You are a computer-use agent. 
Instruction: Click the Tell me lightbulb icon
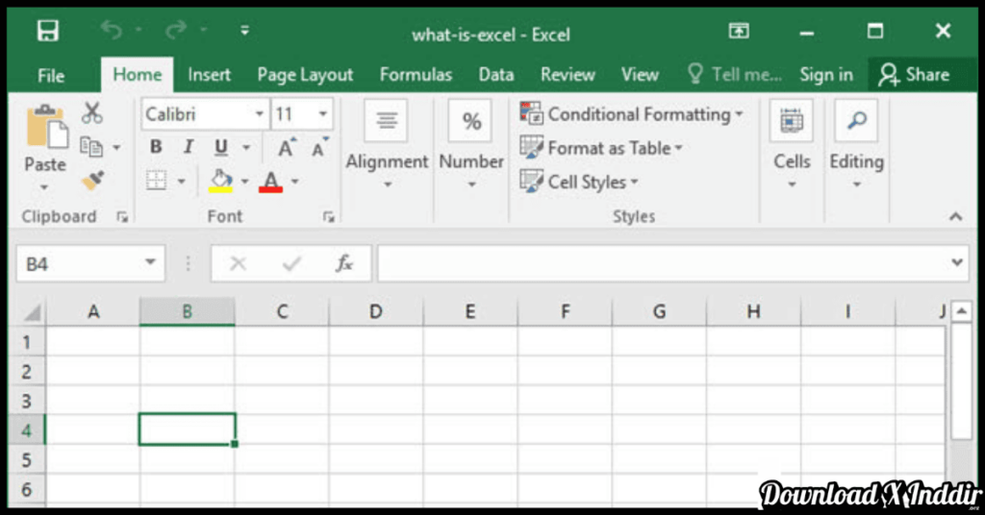tap(695, 73)
